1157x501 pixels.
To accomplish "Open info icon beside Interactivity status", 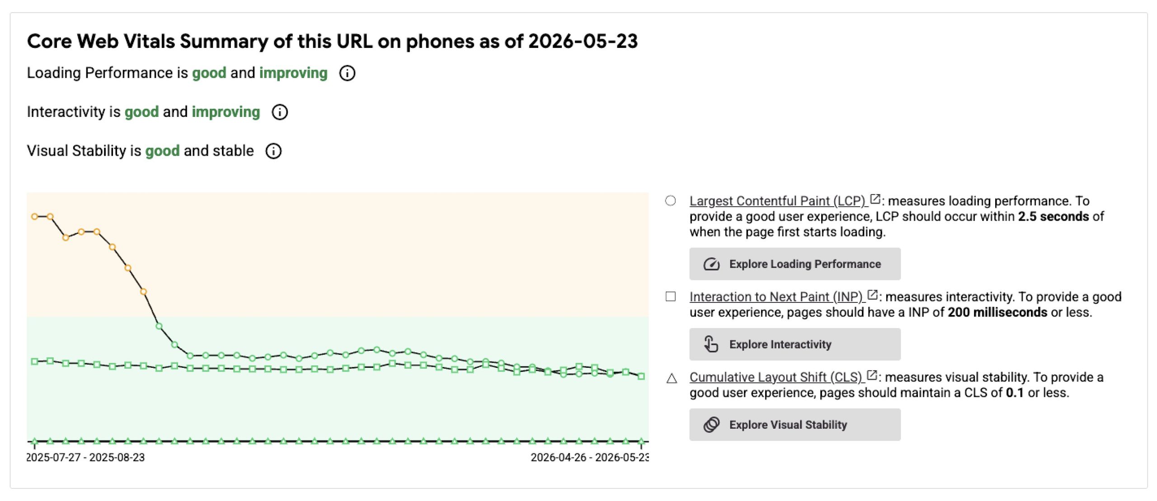I will point(280,112).
